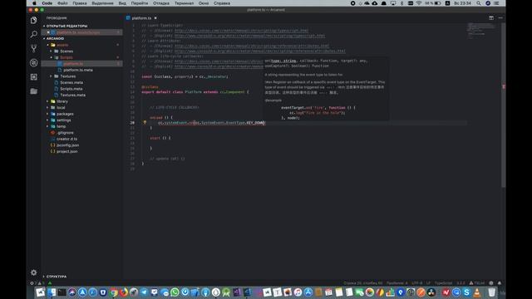The height and width of the screenshot is (299, 532).
Task: Open the Отладка menu
Action: [161, 3]
